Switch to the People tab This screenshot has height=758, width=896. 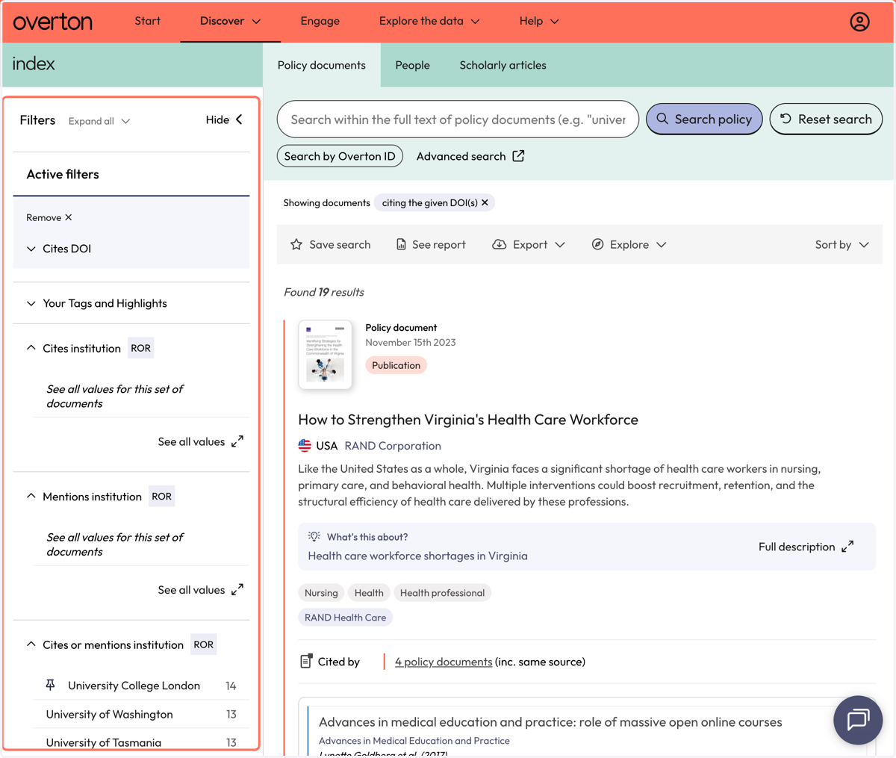tap(412, 65)
